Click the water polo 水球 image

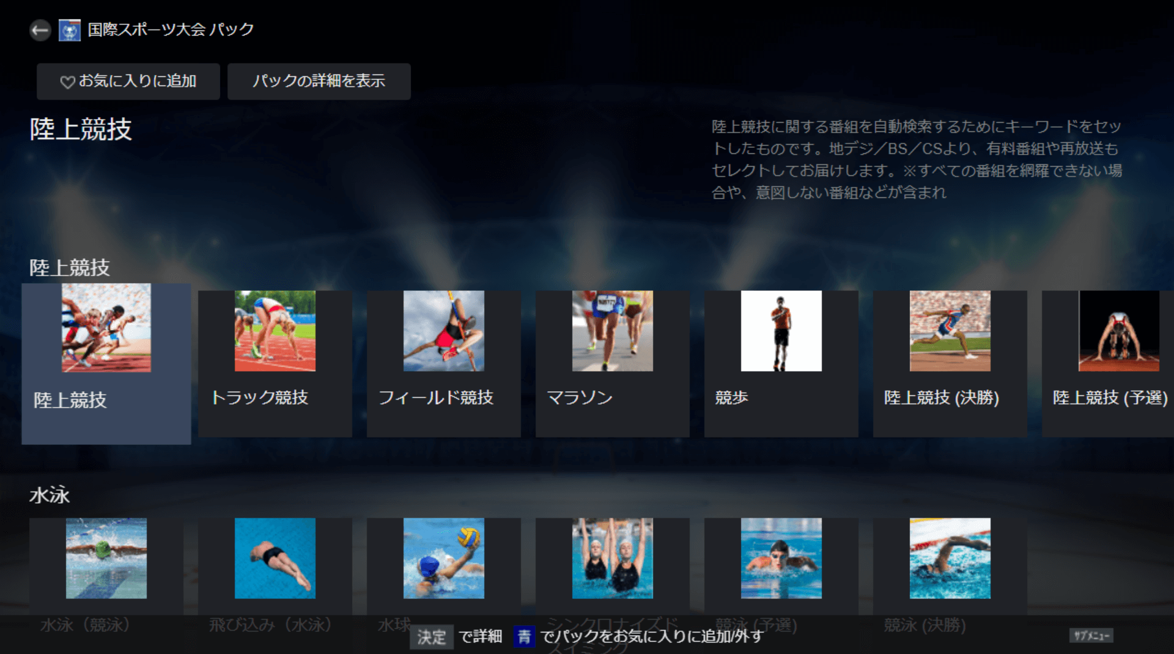tap(444, 558)
